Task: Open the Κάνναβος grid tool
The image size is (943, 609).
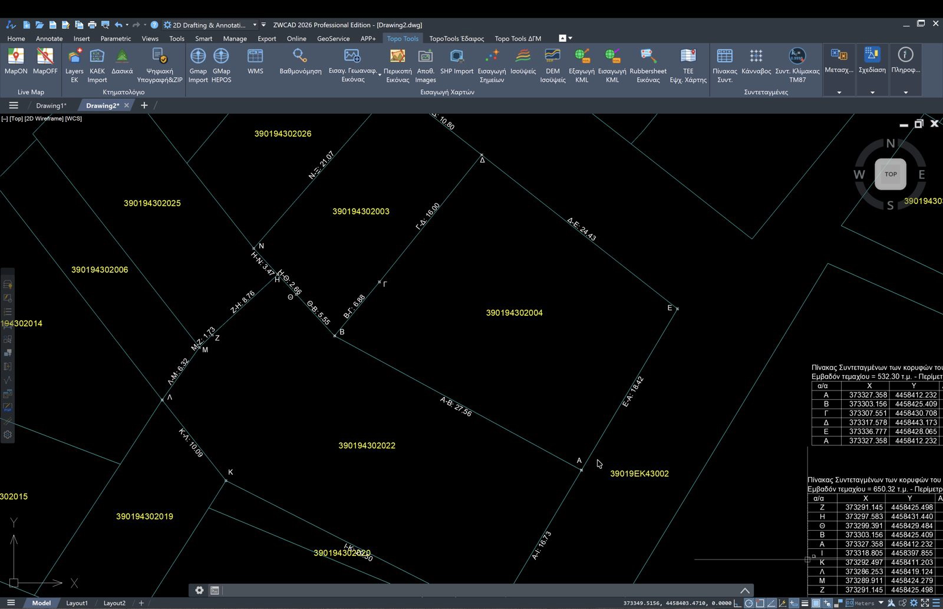Action: (756, 61)
